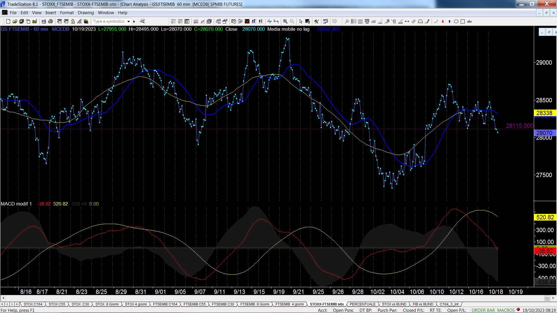Select the candlestick chart style icon
Image resolution: width=557 pixels, height=313 pixels.
261,21
